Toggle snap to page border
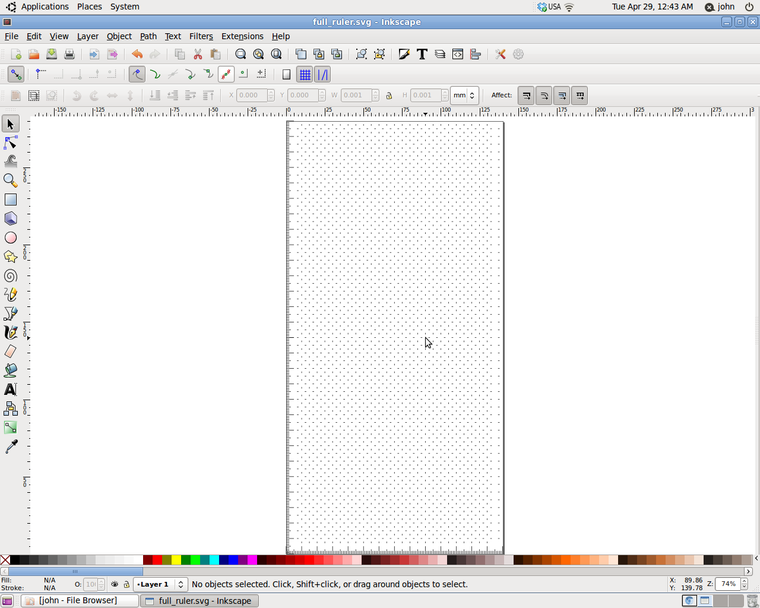This screenshot has height=608, width=760. (x=287, y=74)
